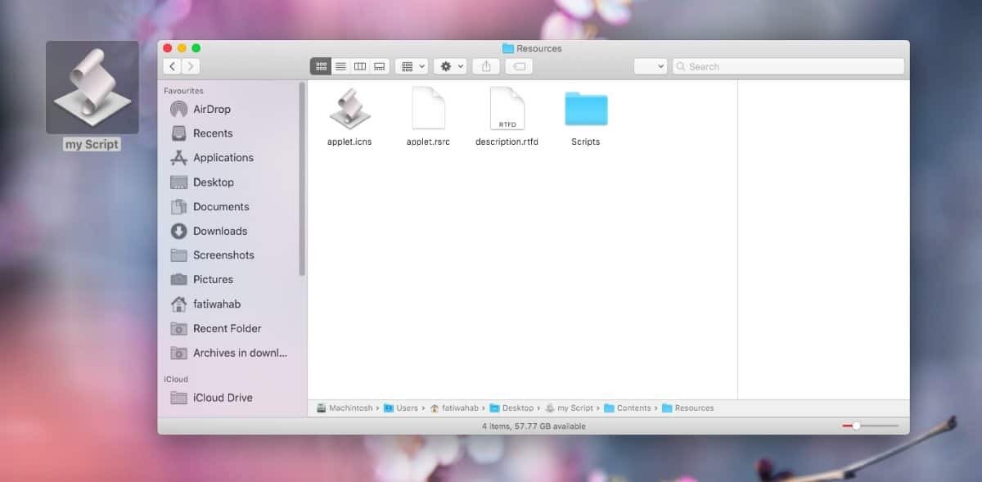Switch to list view
This screenshot has height=482, width=982.
340,66
